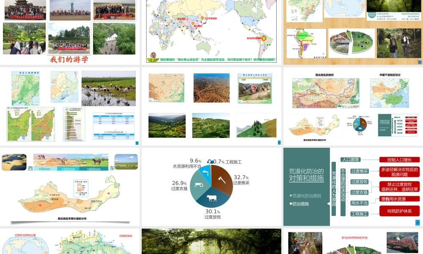Click the 我们的游学 red title

click(x=69, y=59)
